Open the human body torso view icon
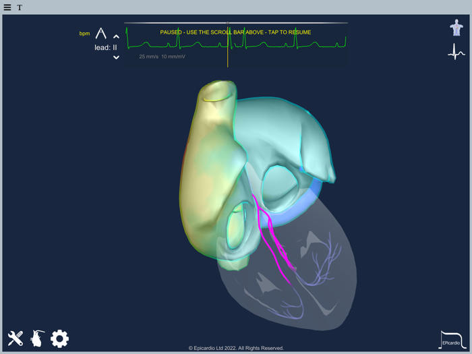472x354 pixels. click(456, 28)
